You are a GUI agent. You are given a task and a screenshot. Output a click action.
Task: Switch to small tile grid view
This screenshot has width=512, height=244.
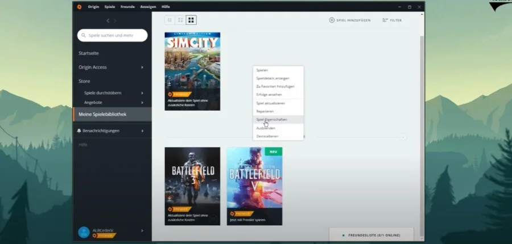tap(170, 20)
